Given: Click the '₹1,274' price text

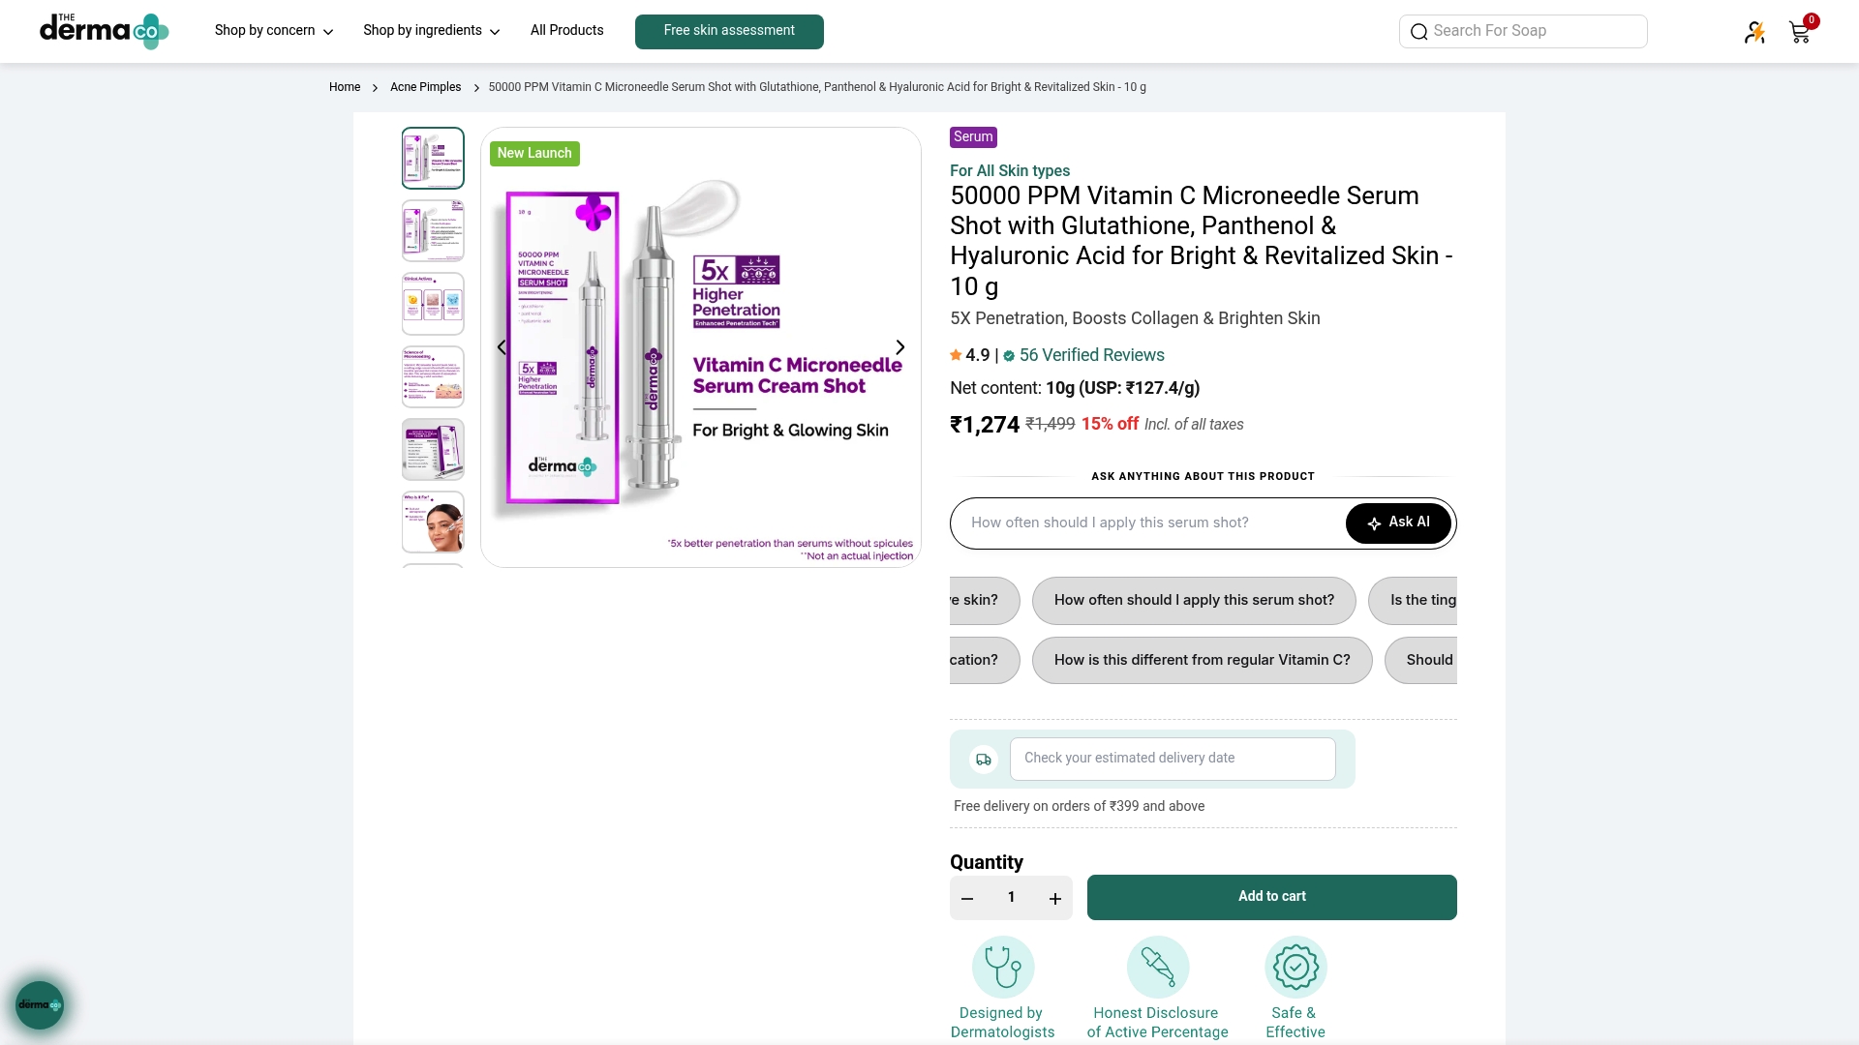Looking at the screenshot, I should coord(985,425).
